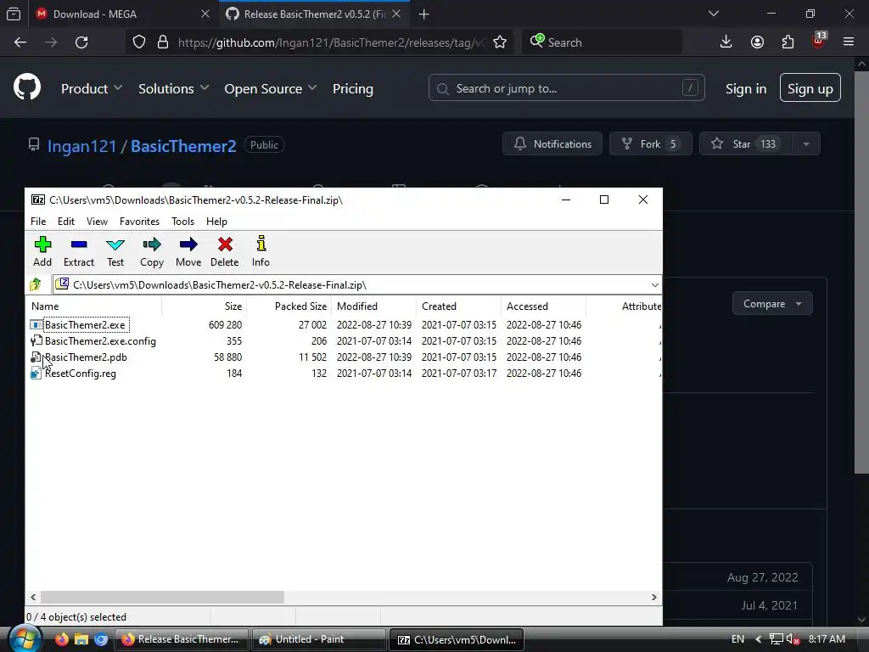This screenshot has height=652, width=869.
Task: Click the Firefox Search box
Action: click(x=602, y=42)
